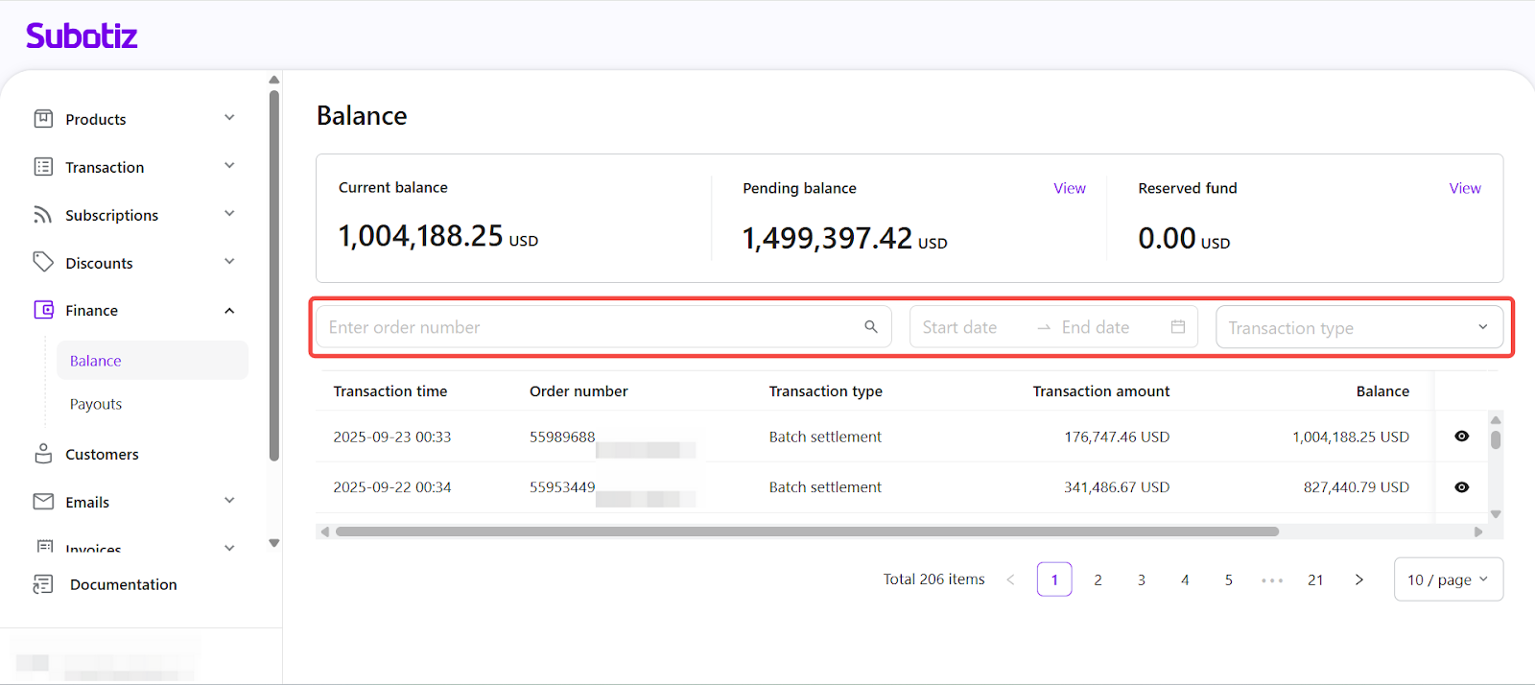Collapse the Finance menu section
Image resolution: width=1535 pixels, height=685 pixels.
coord(229,311)
